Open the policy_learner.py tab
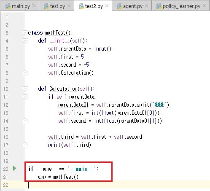Screen dimensions: 210x191 pyautogui.click(x=180, y=6)
